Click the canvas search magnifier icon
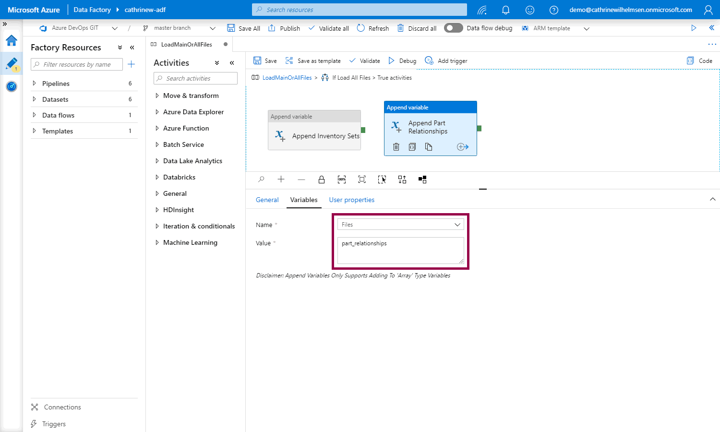 point(261,180)
